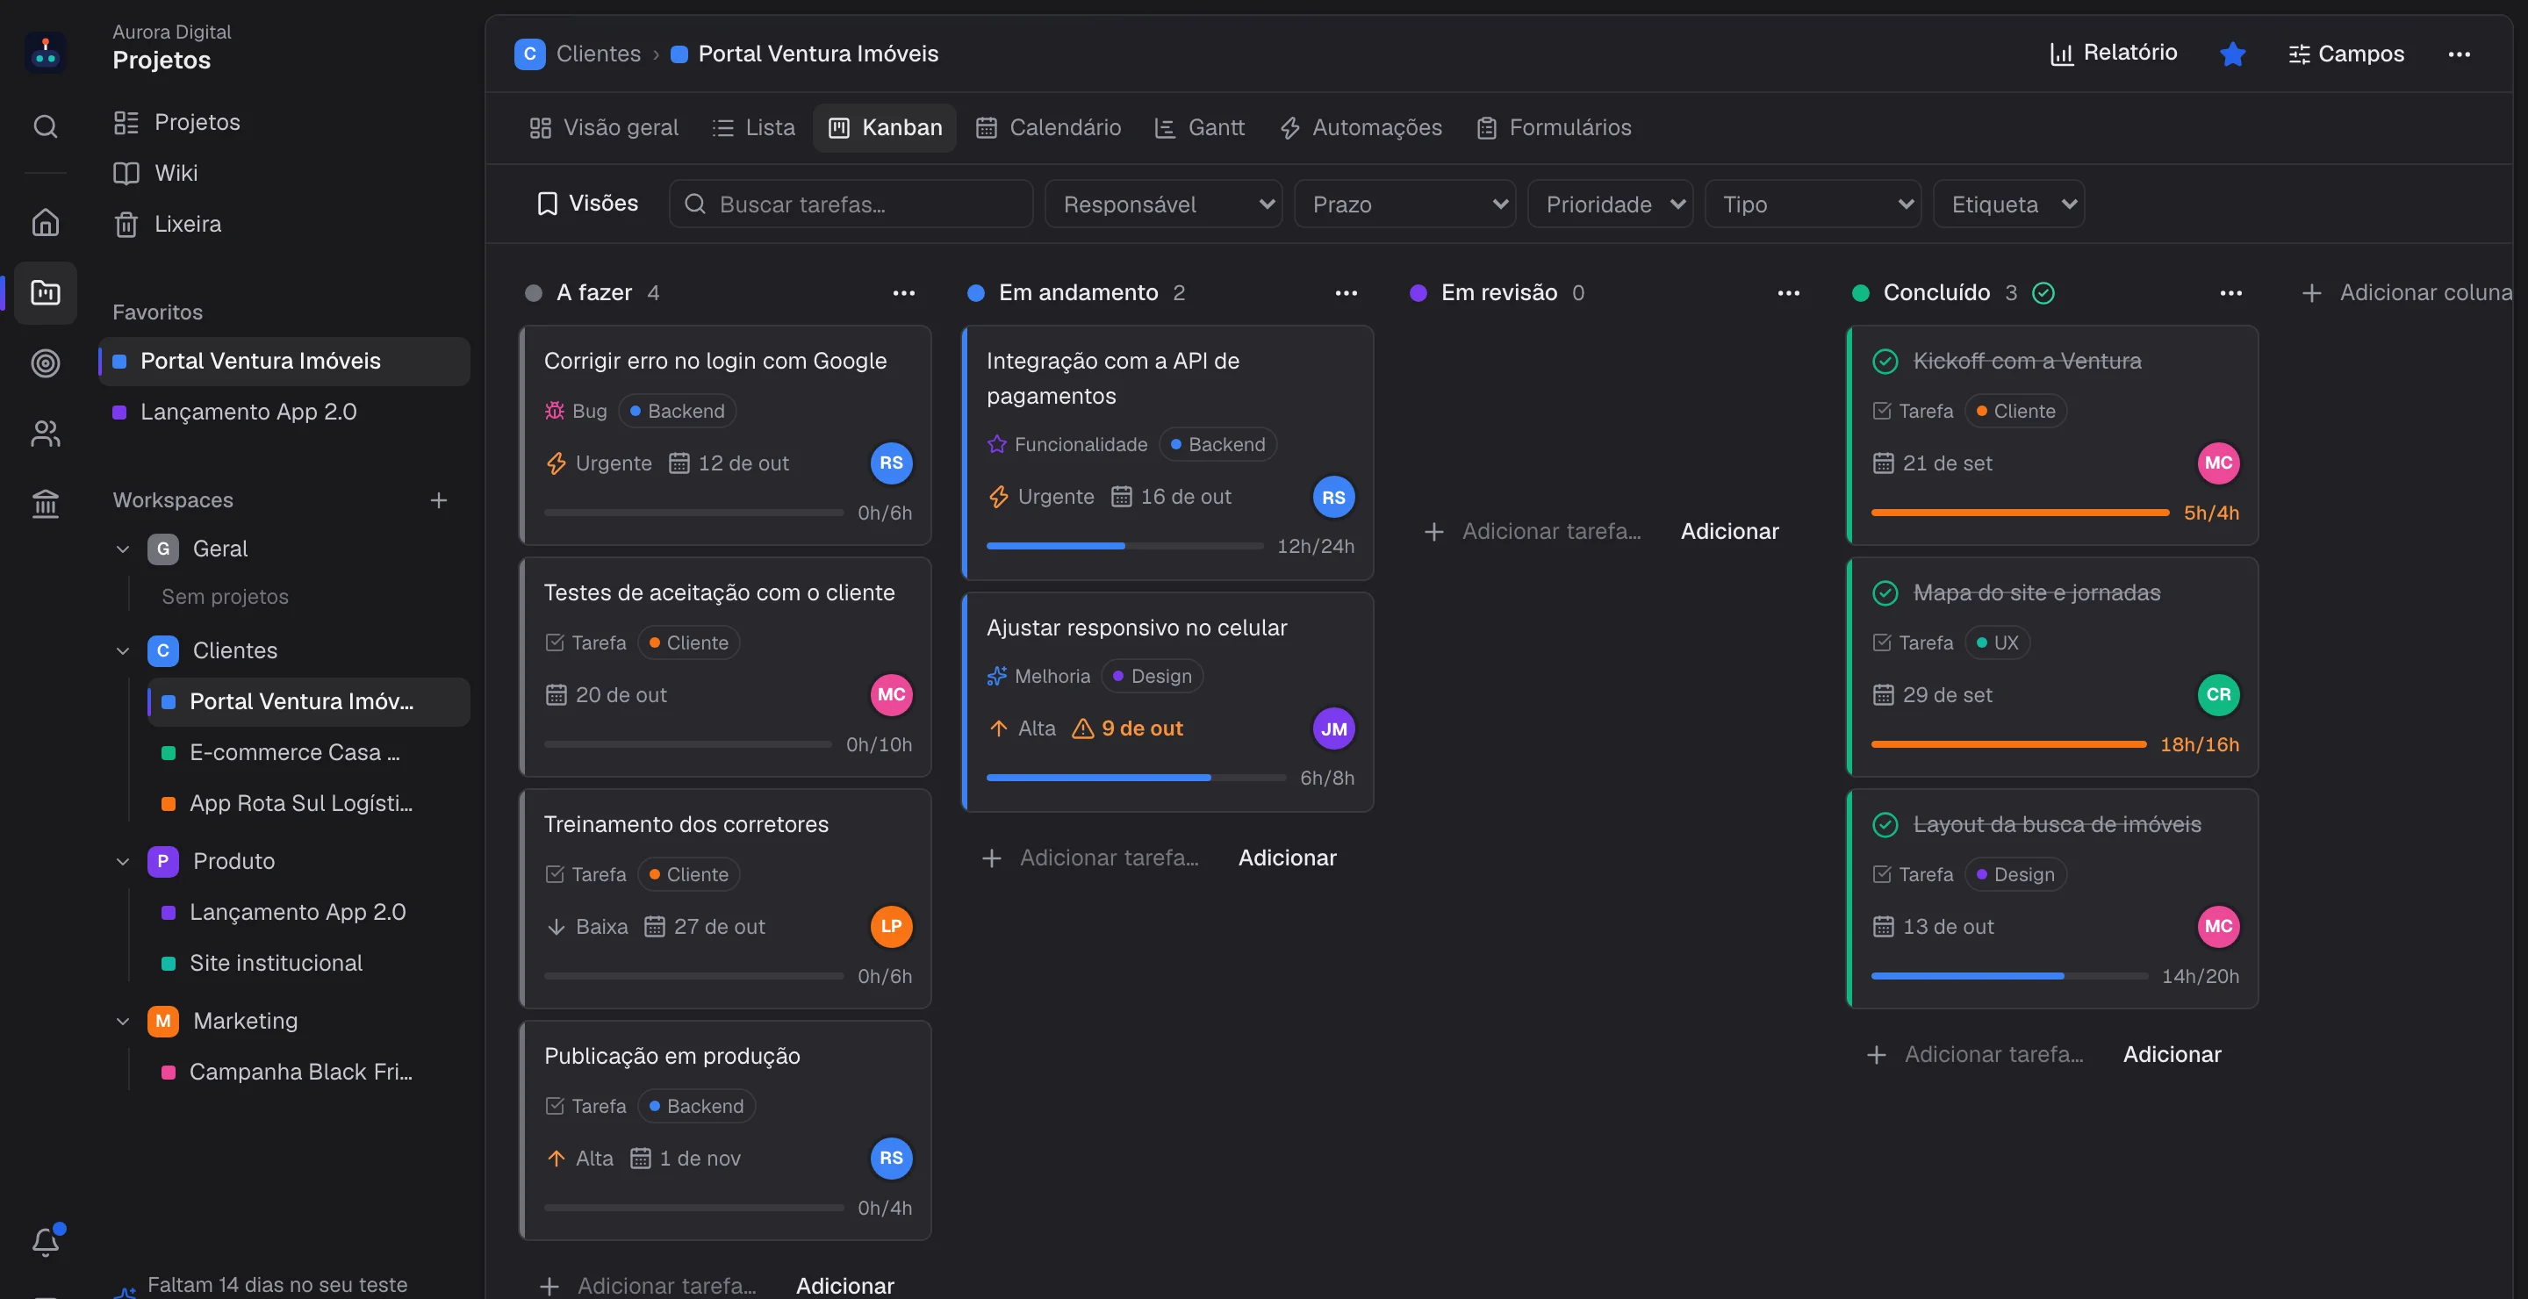
Task: Open App Rota Sul Logísti… project
Action: pos(308,803)
